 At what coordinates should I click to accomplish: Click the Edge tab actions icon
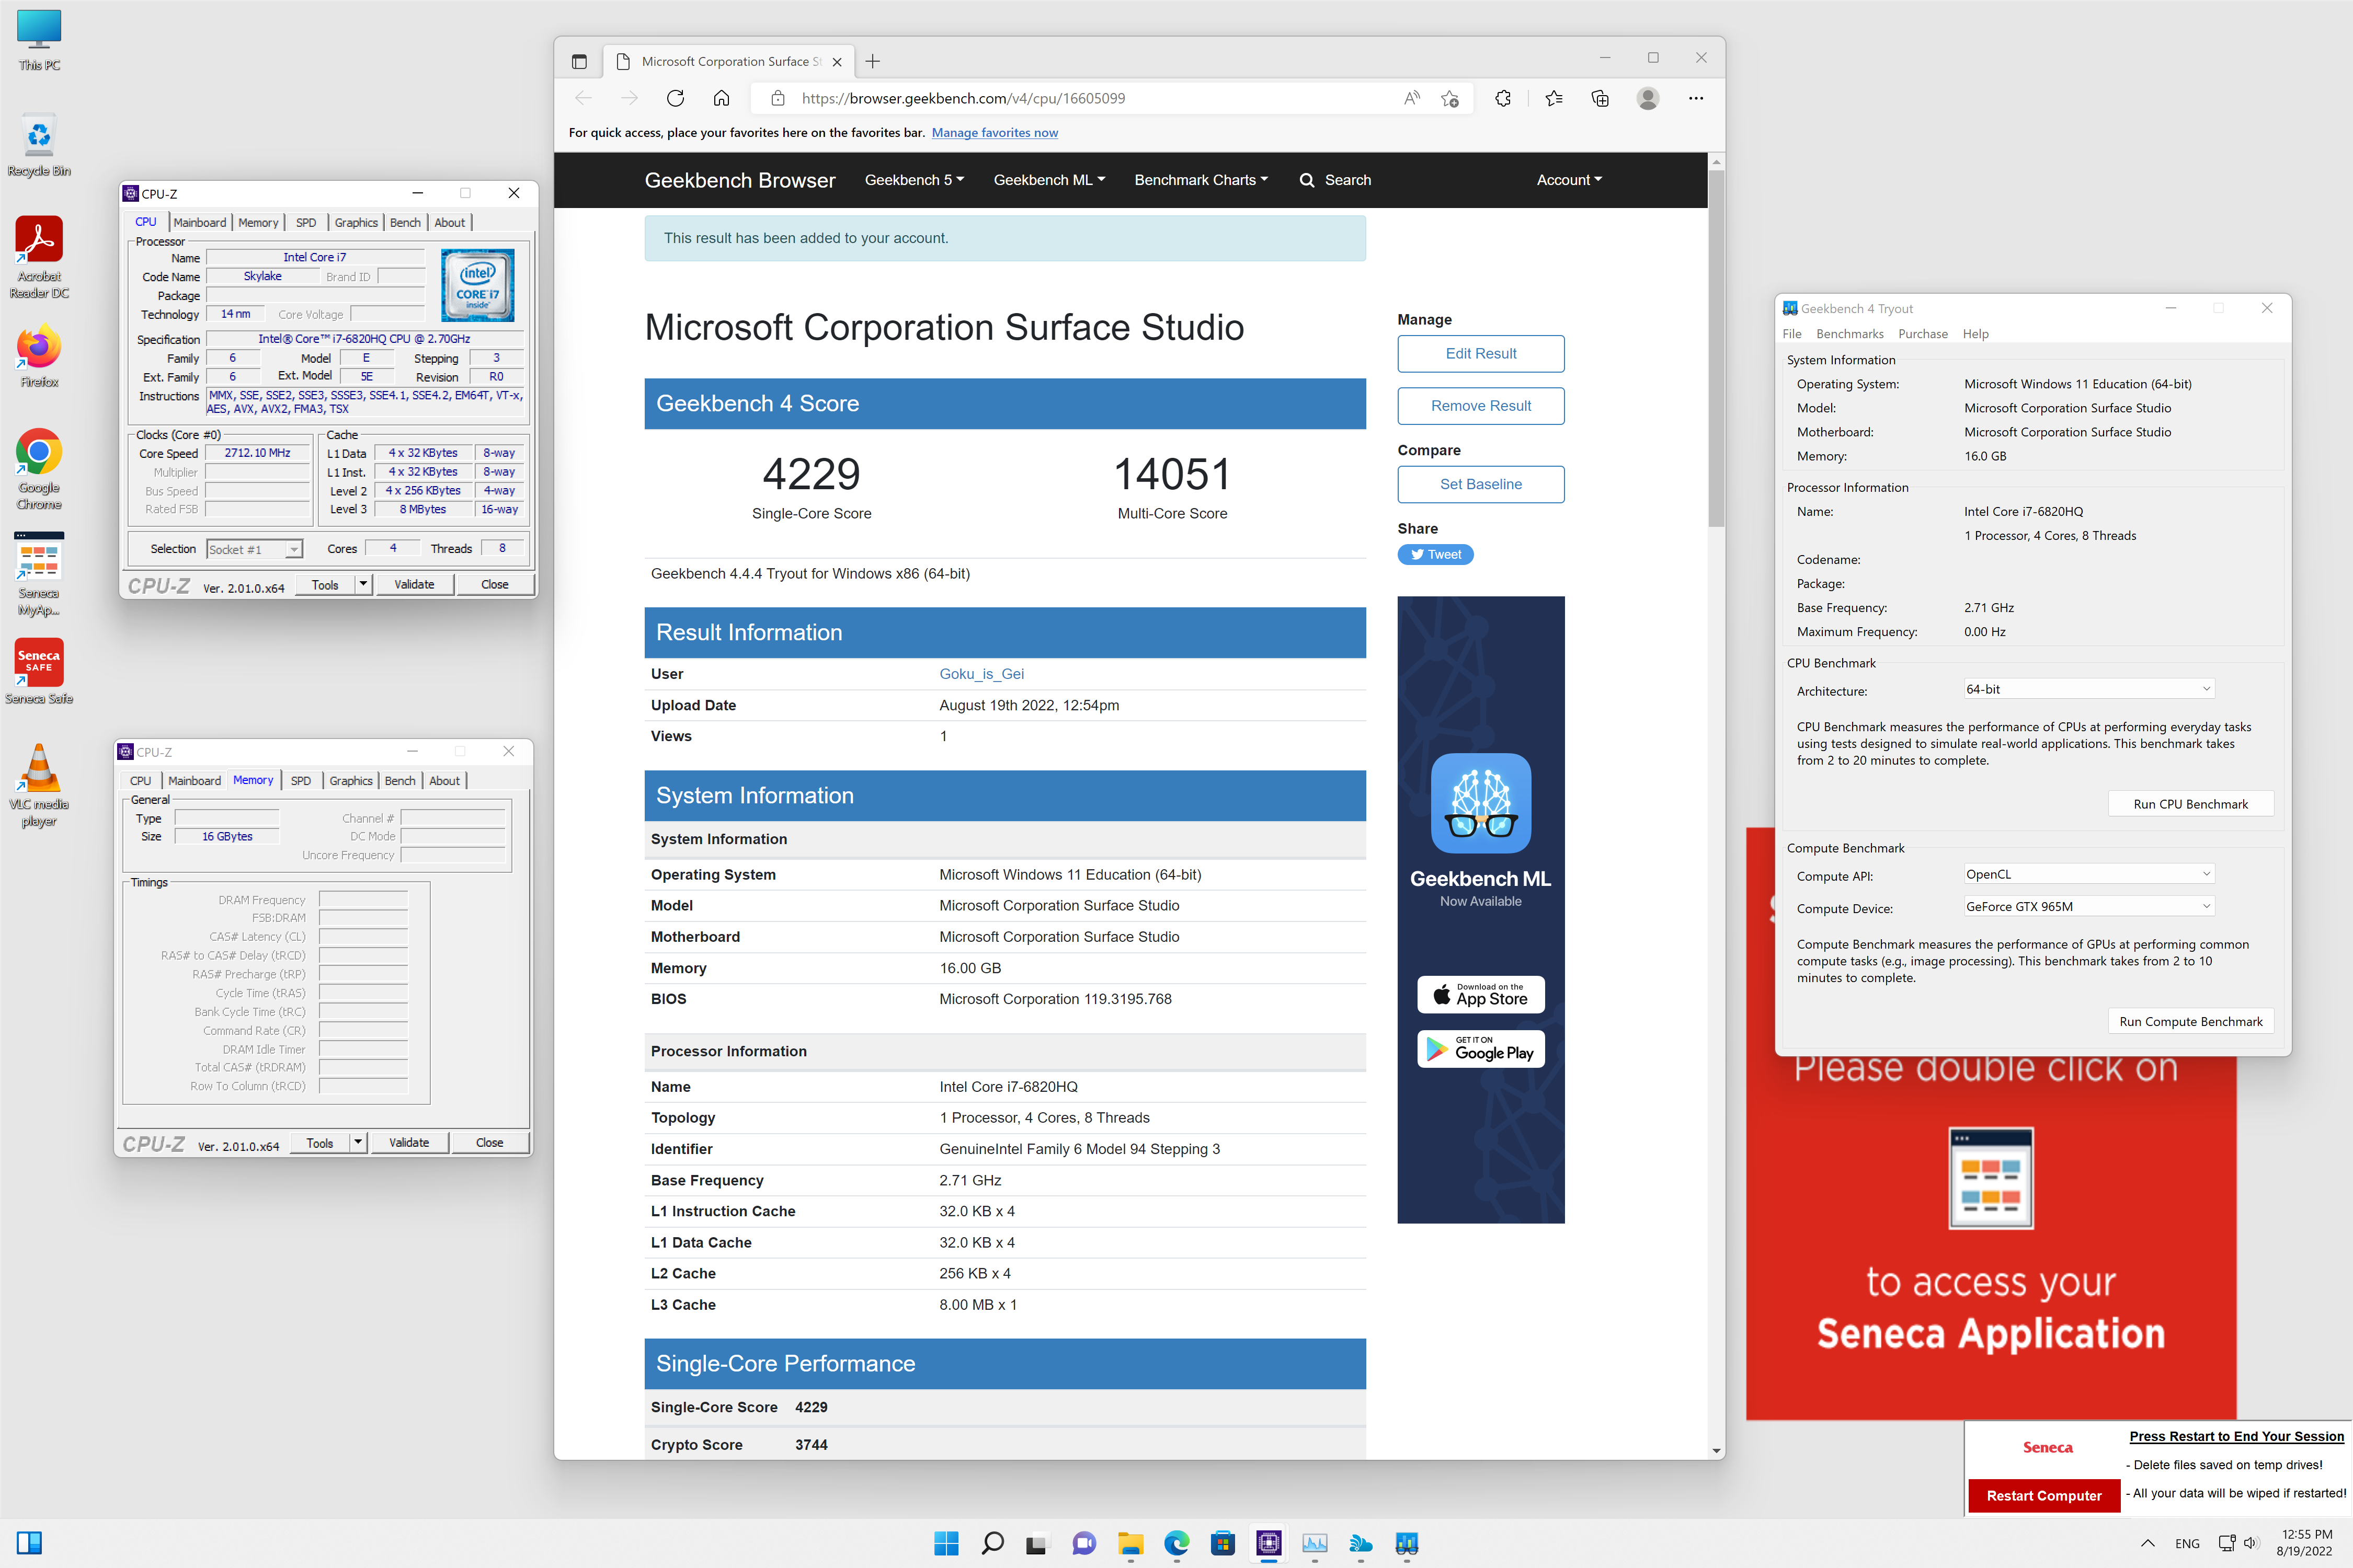[x=578, y=61]
